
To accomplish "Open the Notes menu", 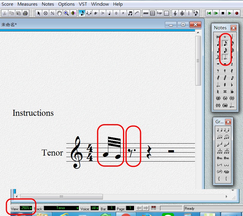I will 48,4.
